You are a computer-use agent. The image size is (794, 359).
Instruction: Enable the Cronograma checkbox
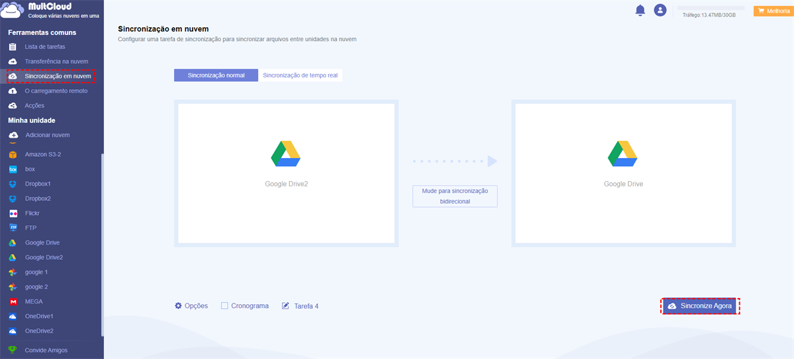pyautogui.click(x=224, y=306)
